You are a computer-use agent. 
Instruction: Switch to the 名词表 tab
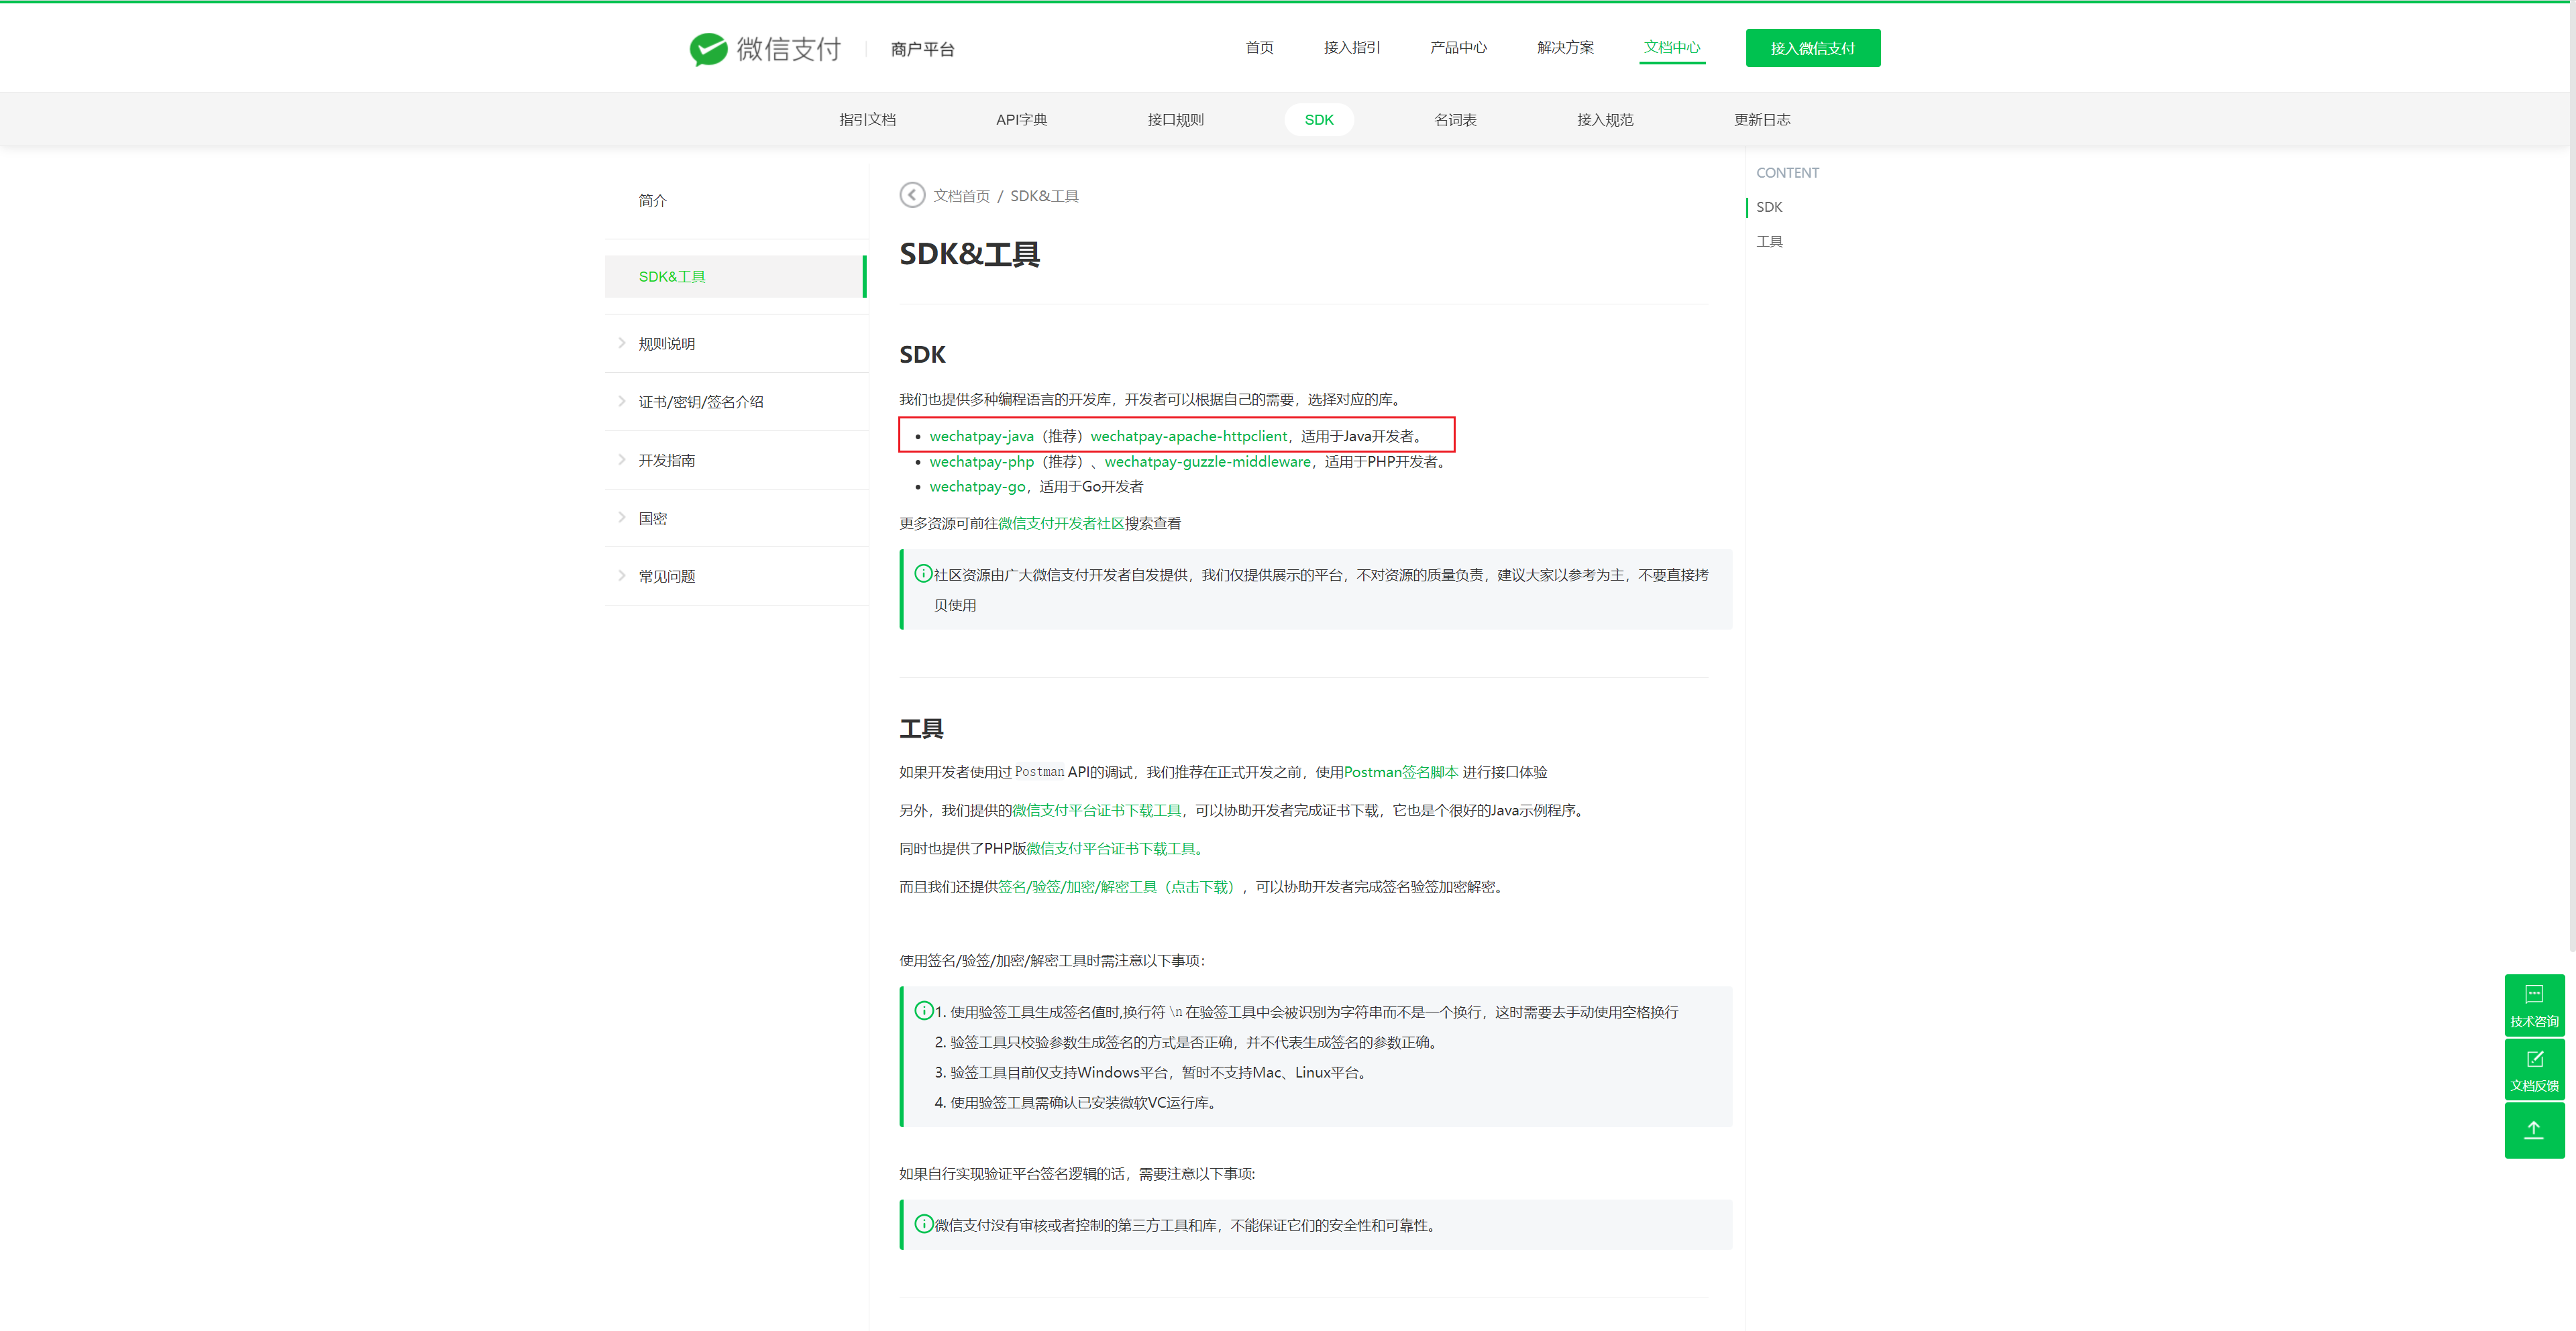pos(1455,120)
